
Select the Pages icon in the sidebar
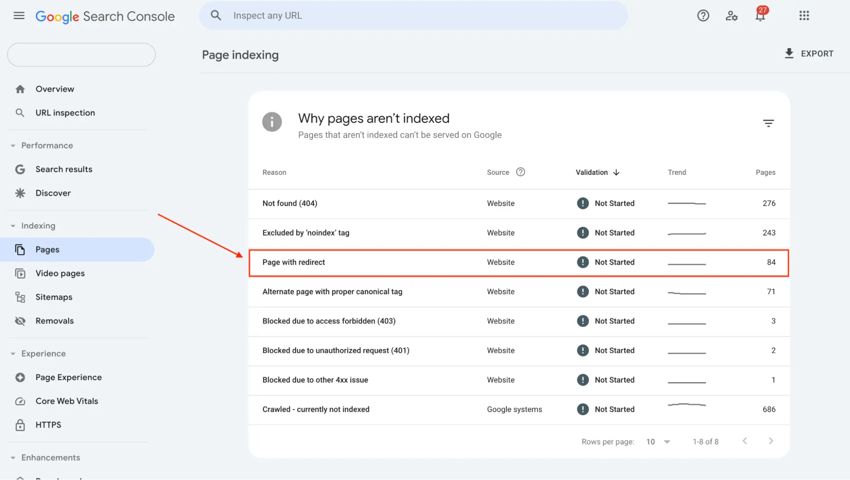(20, 249)
